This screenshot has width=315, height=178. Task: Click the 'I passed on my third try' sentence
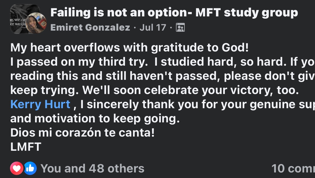(x=78, y=62)
